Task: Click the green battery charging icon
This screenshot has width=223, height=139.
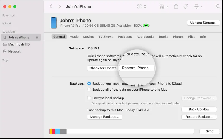Action: coord(146,26)
